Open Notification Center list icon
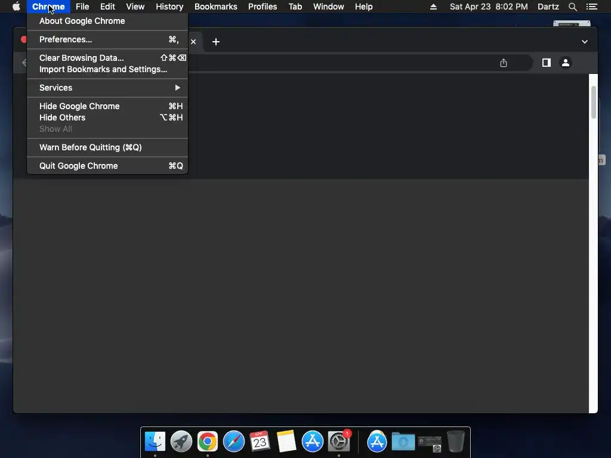The image size is (611, 458). tap(591, 7)
